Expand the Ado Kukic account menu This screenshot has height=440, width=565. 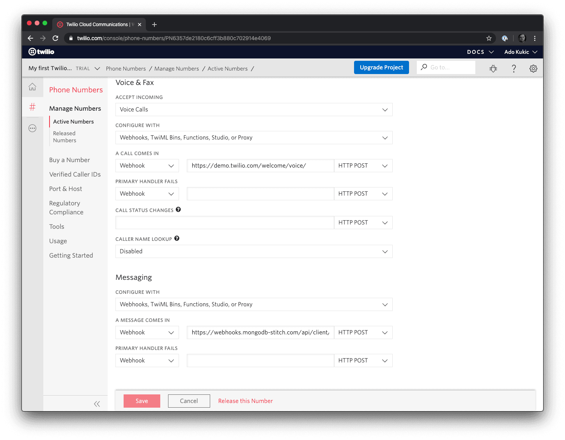[521, 52]
